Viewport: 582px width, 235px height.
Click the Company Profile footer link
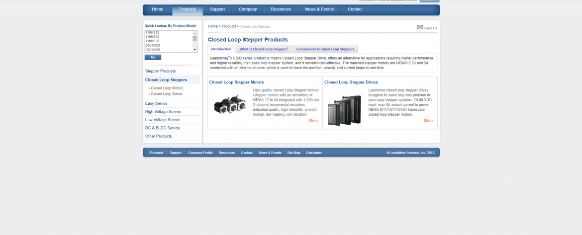pos(200,153)
